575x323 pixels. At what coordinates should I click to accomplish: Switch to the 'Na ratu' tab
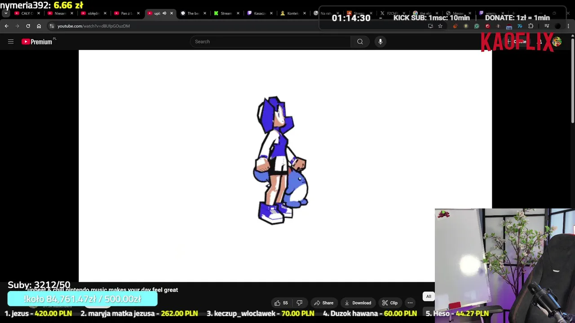(325, 13)
